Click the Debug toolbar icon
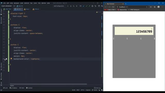The height and width of the screenshot is (93, 165). [x=71, y=6]
